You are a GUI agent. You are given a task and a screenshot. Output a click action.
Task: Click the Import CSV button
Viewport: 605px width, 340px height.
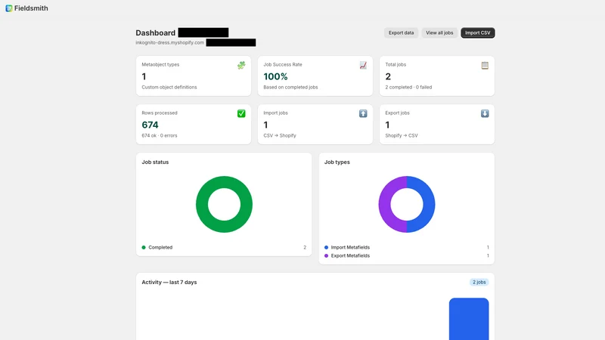pyautogui.click(x=477, y=32)
